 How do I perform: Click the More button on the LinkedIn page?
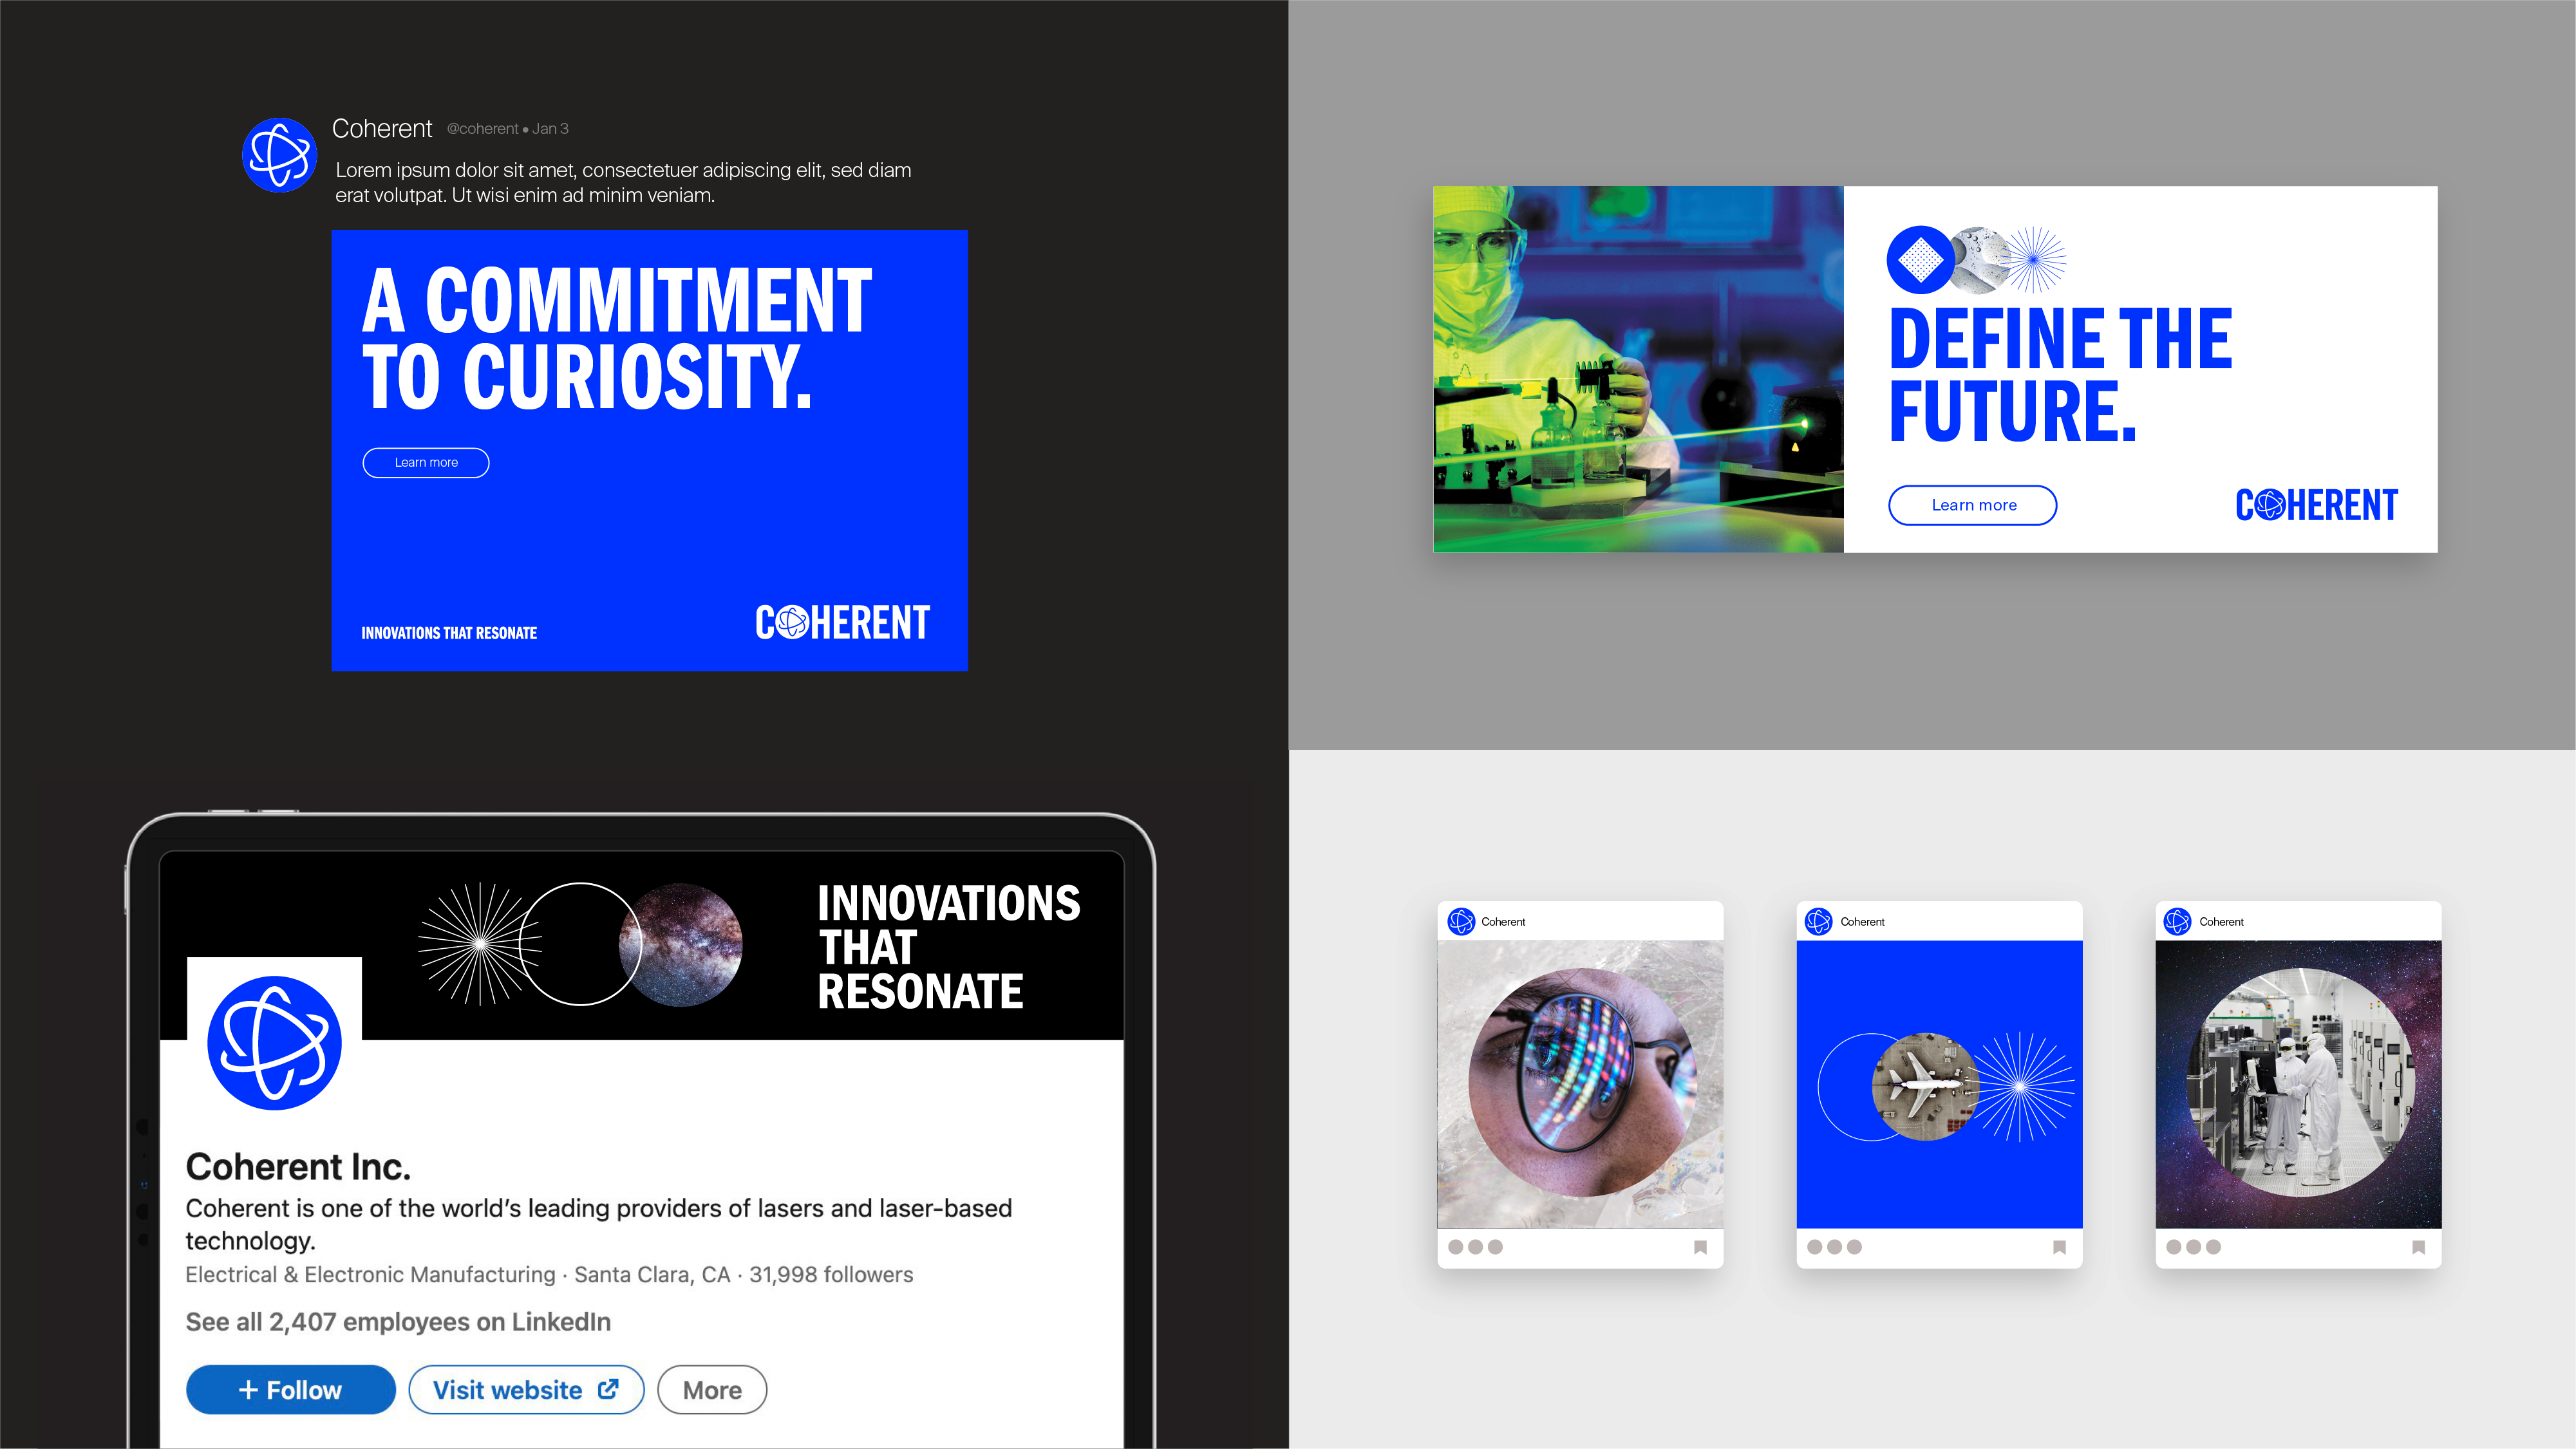point(712,1390)
